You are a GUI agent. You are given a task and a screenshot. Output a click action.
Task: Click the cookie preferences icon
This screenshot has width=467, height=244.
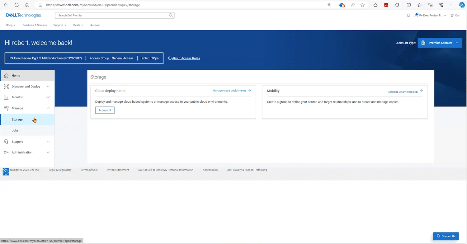(x=6, y=171)
